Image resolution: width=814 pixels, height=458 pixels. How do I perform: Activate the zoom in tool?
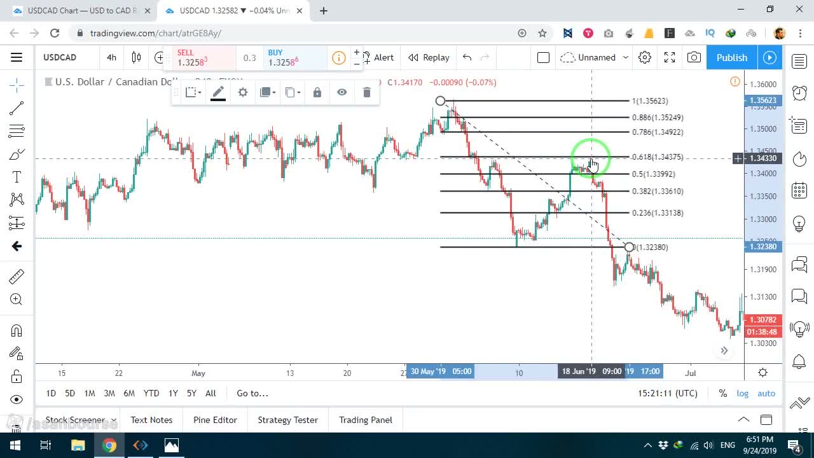pos(17,300)
